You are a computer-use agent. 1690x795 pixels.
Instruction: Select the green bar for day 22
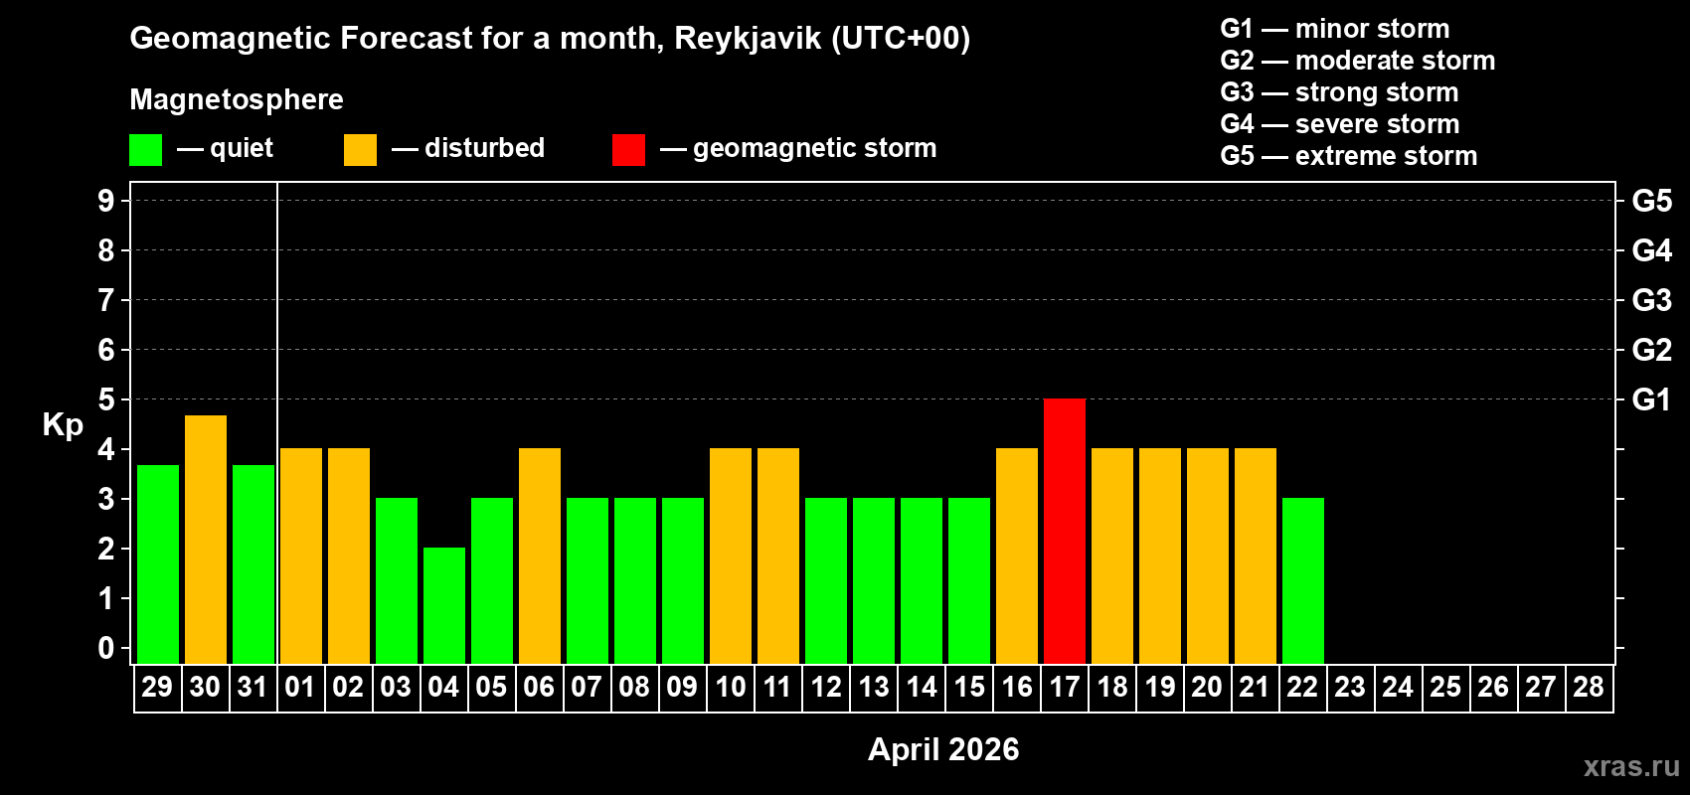pyautogui.click(x=1303, y=581)
